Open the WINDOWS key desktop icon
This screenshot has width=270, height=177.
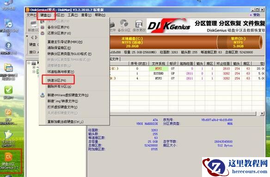[8, 116]
